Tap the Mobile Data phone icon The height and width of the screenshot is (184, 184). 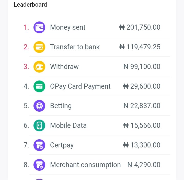click(39, 125)
